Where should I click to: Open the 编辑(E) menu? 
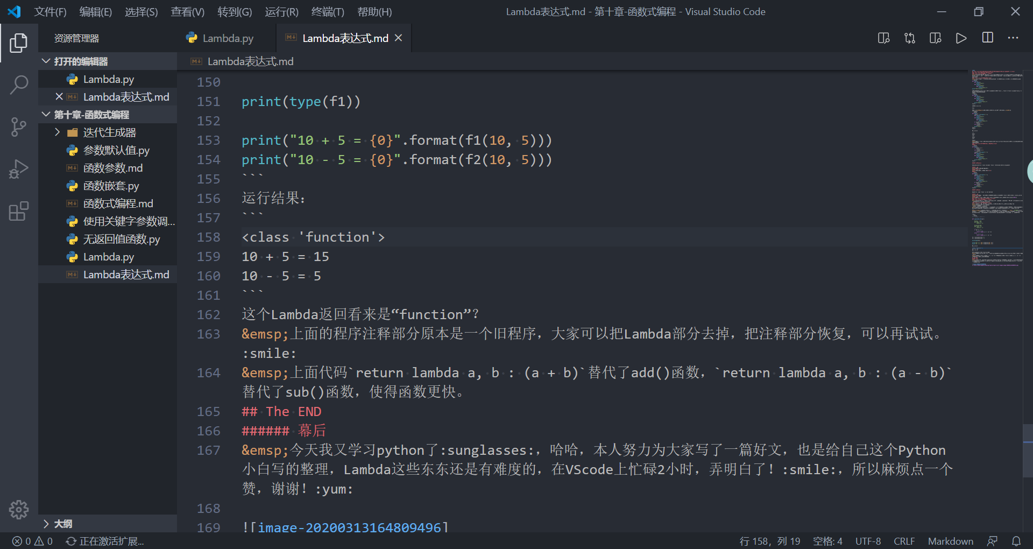[96, 12]
